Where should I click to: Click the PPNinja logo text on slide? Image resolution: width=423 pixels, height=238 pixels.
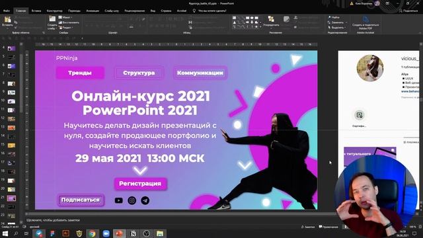tap(67, 58)
